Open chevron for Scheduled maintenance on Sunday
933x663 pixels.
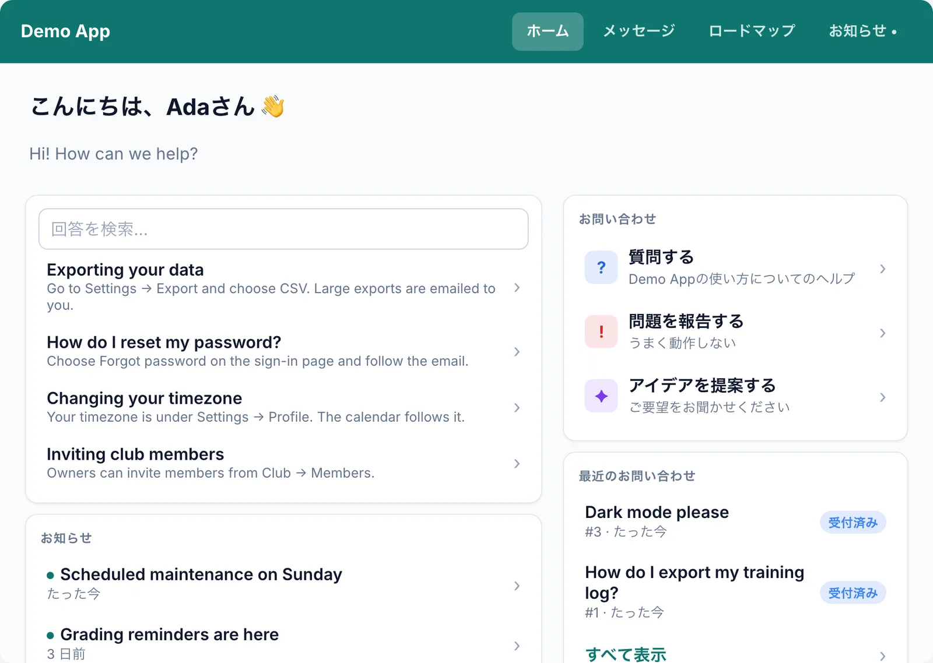pos(517,586)
